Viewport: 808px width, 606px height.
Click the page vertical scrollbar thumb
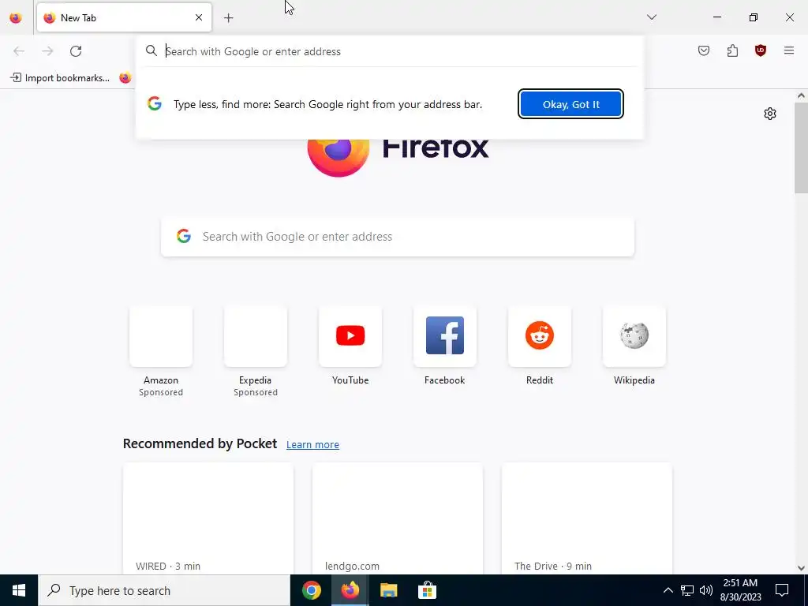pyautogui.click(x=801, y=148)
